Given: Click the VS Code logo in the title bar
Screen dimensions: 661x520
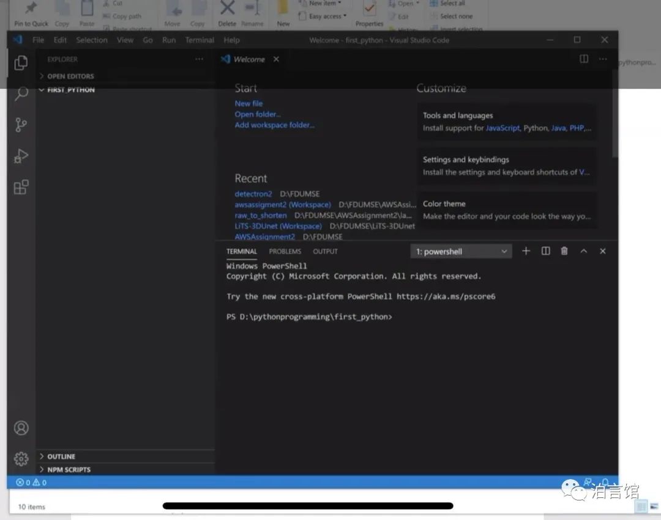Looking at the screenshot, I should pos(18,40).
